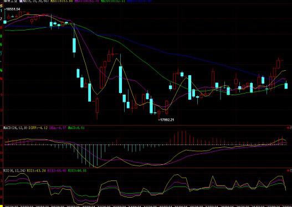The width and height of the screenshot is (292, 207).
Task: Click the green MA30 value in header
Action: tap(113, 1)
